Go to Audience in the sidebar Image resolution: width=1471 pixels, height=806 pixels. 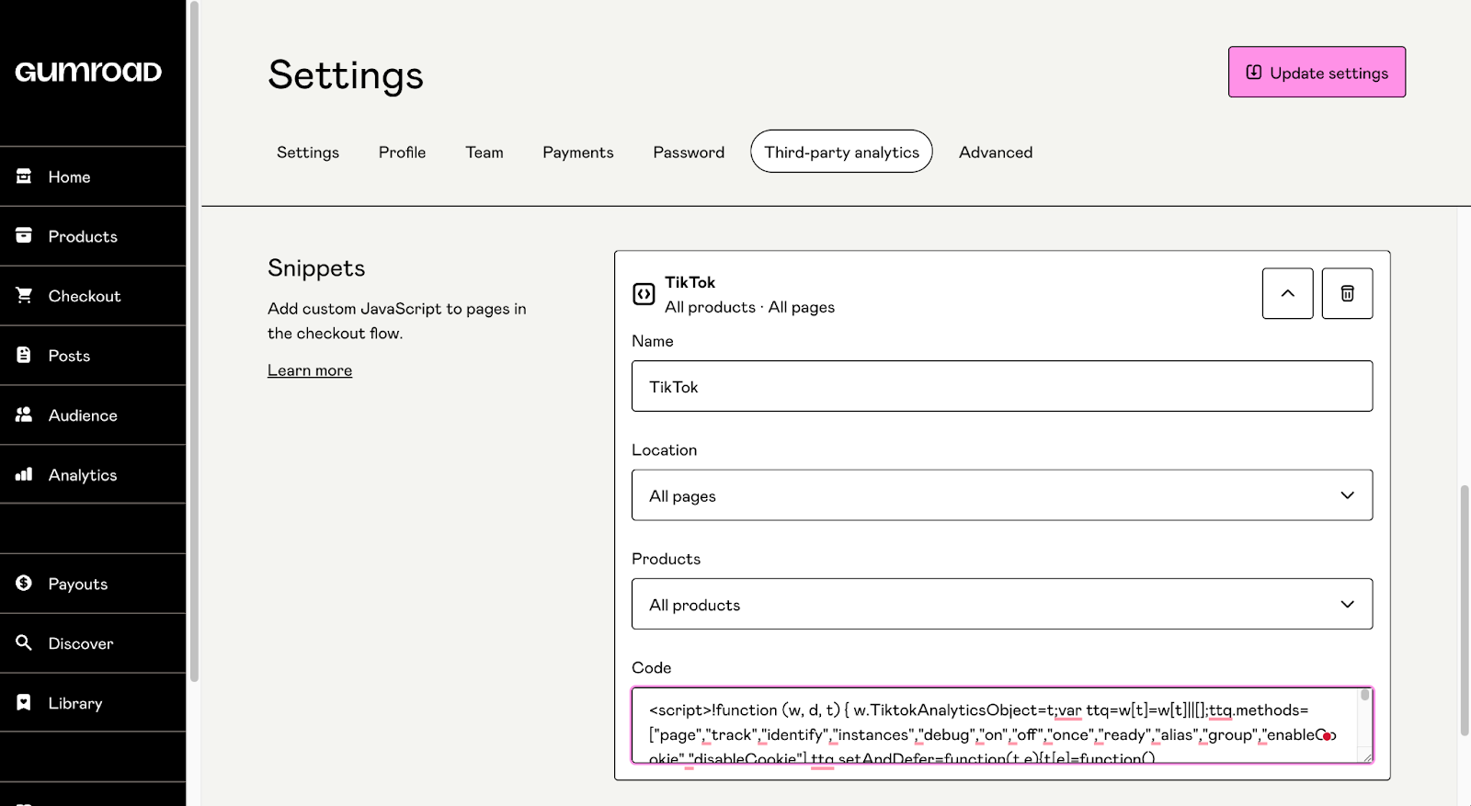[93, 415]
